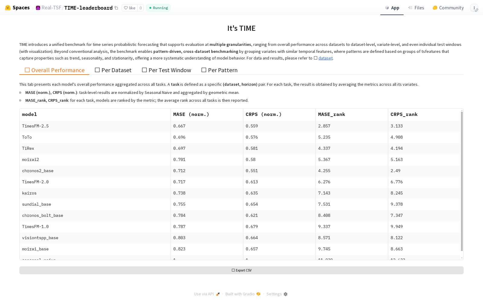483x302 pixels.
Task: Click moirai2's MASE_rank value 5.367
Action: pyautogui.click(x=352, y=160)
